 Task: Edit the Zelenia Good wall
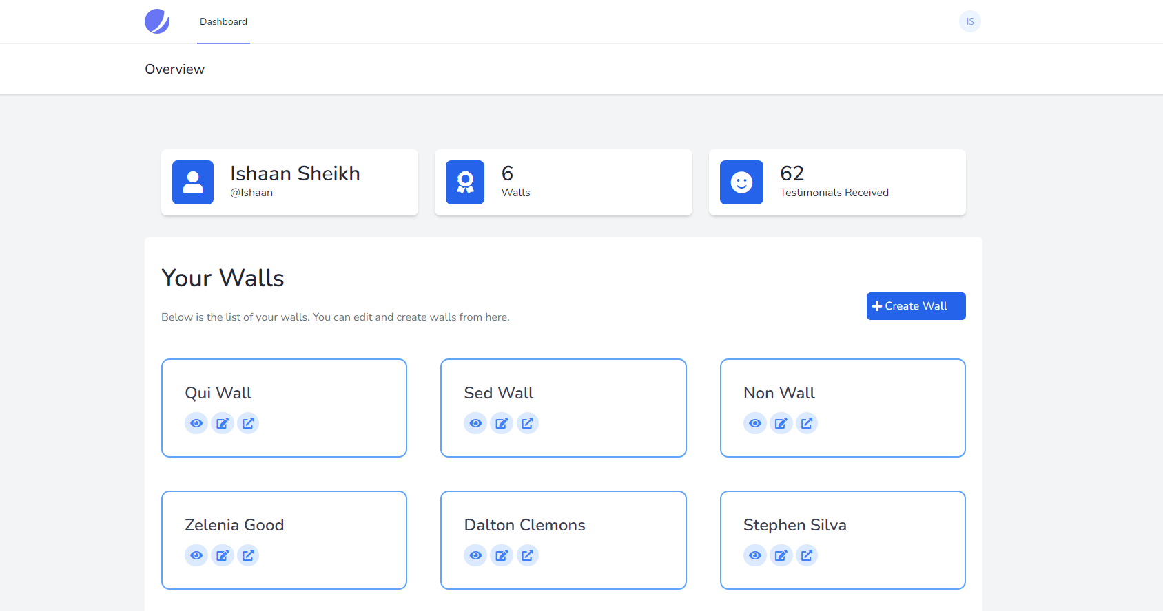point(223,555)
